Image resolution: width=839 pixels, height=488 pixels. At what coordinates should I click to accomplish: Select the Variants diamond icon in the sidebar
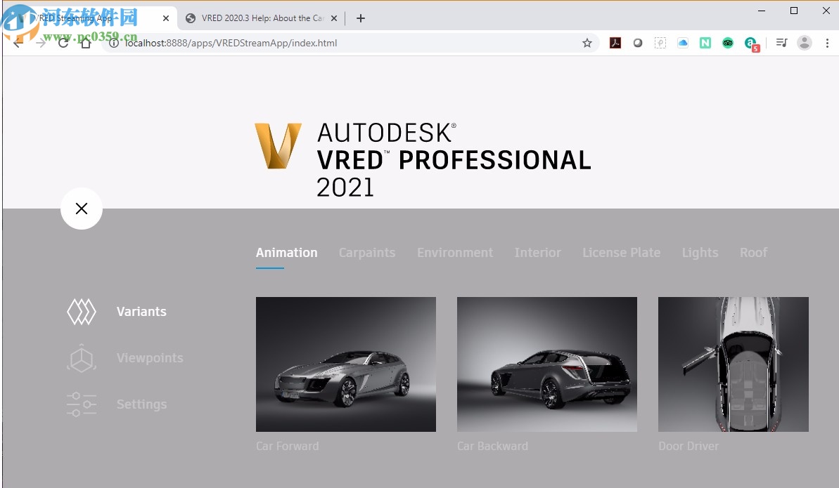tap(81, 311)
